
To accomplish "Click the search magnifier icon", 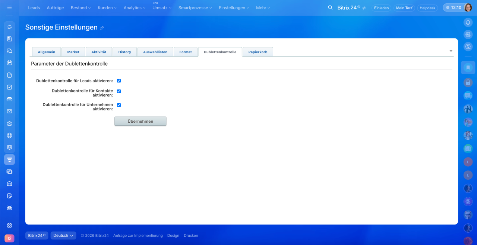I will [330, 7].
